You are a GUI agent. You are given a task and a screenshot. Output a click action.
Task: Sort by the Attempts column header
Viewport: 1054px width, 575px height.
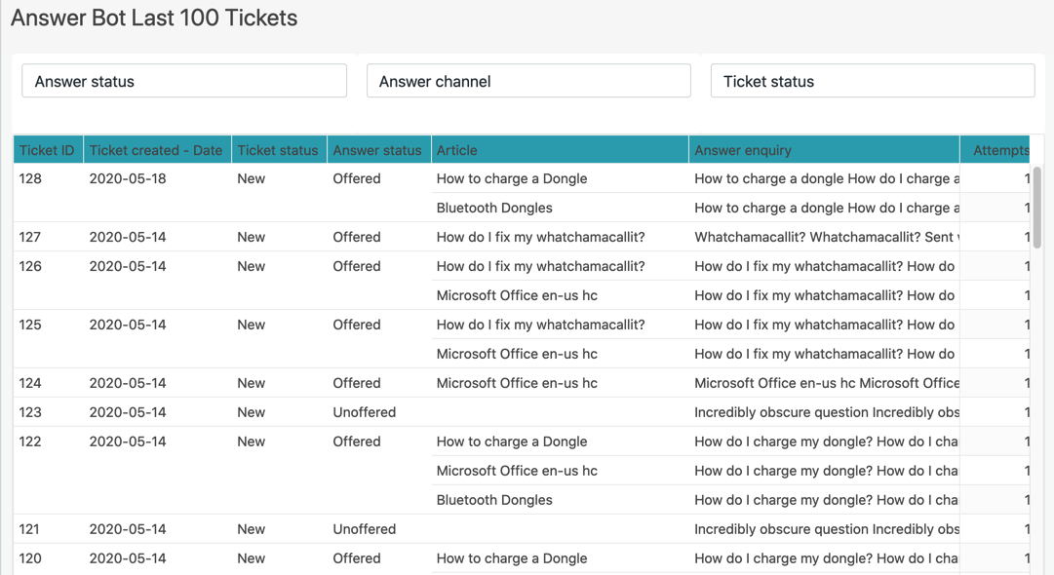[x=999, y=150]
